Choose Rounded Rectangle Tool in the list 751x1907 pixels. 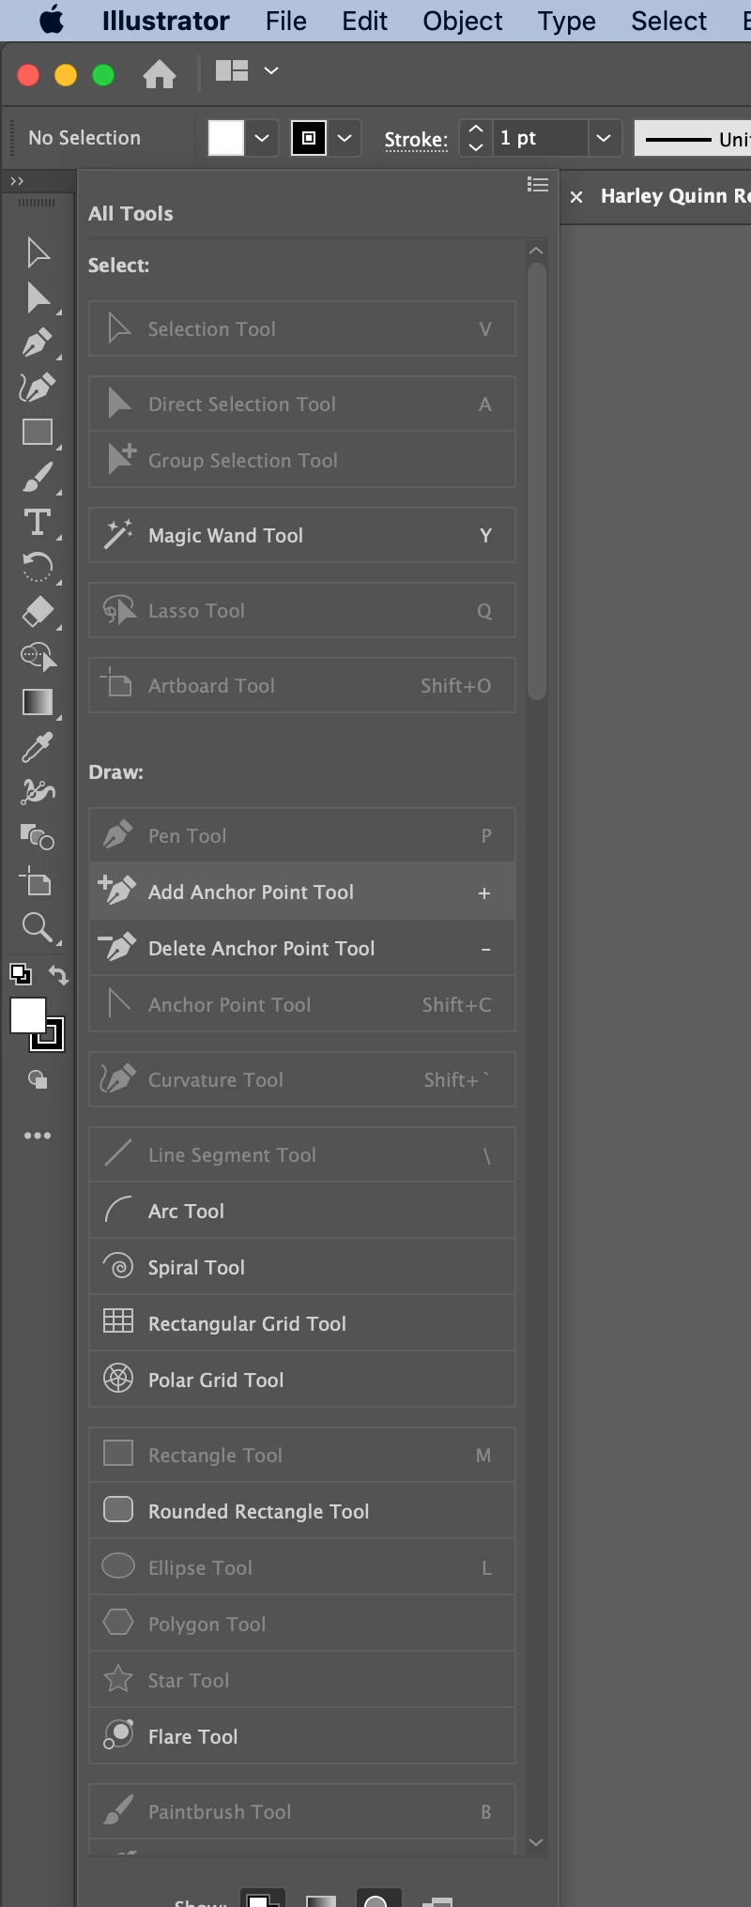coord(302,1511)
